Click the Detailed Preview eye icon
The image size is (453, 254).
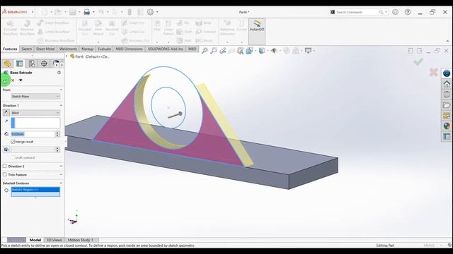(21, 80)
